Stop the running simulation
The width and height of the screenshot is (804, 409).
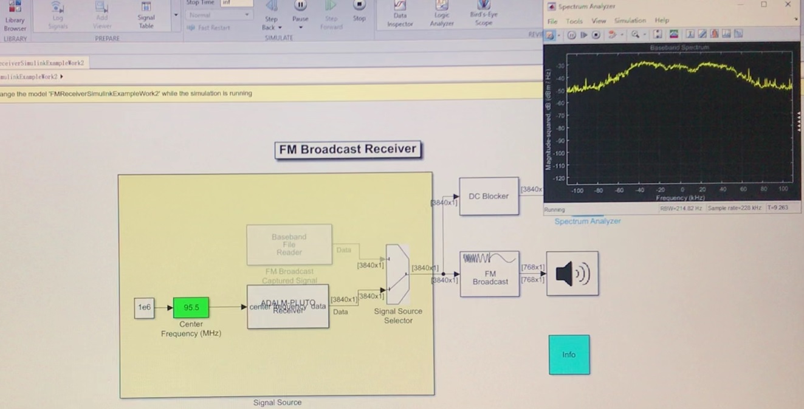[359, 8]
